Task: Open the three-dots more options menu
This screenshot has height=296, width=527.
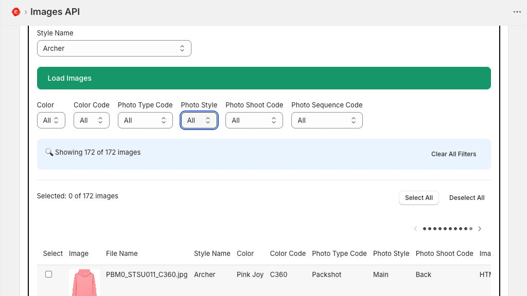Action: click(x=517, y=12)
